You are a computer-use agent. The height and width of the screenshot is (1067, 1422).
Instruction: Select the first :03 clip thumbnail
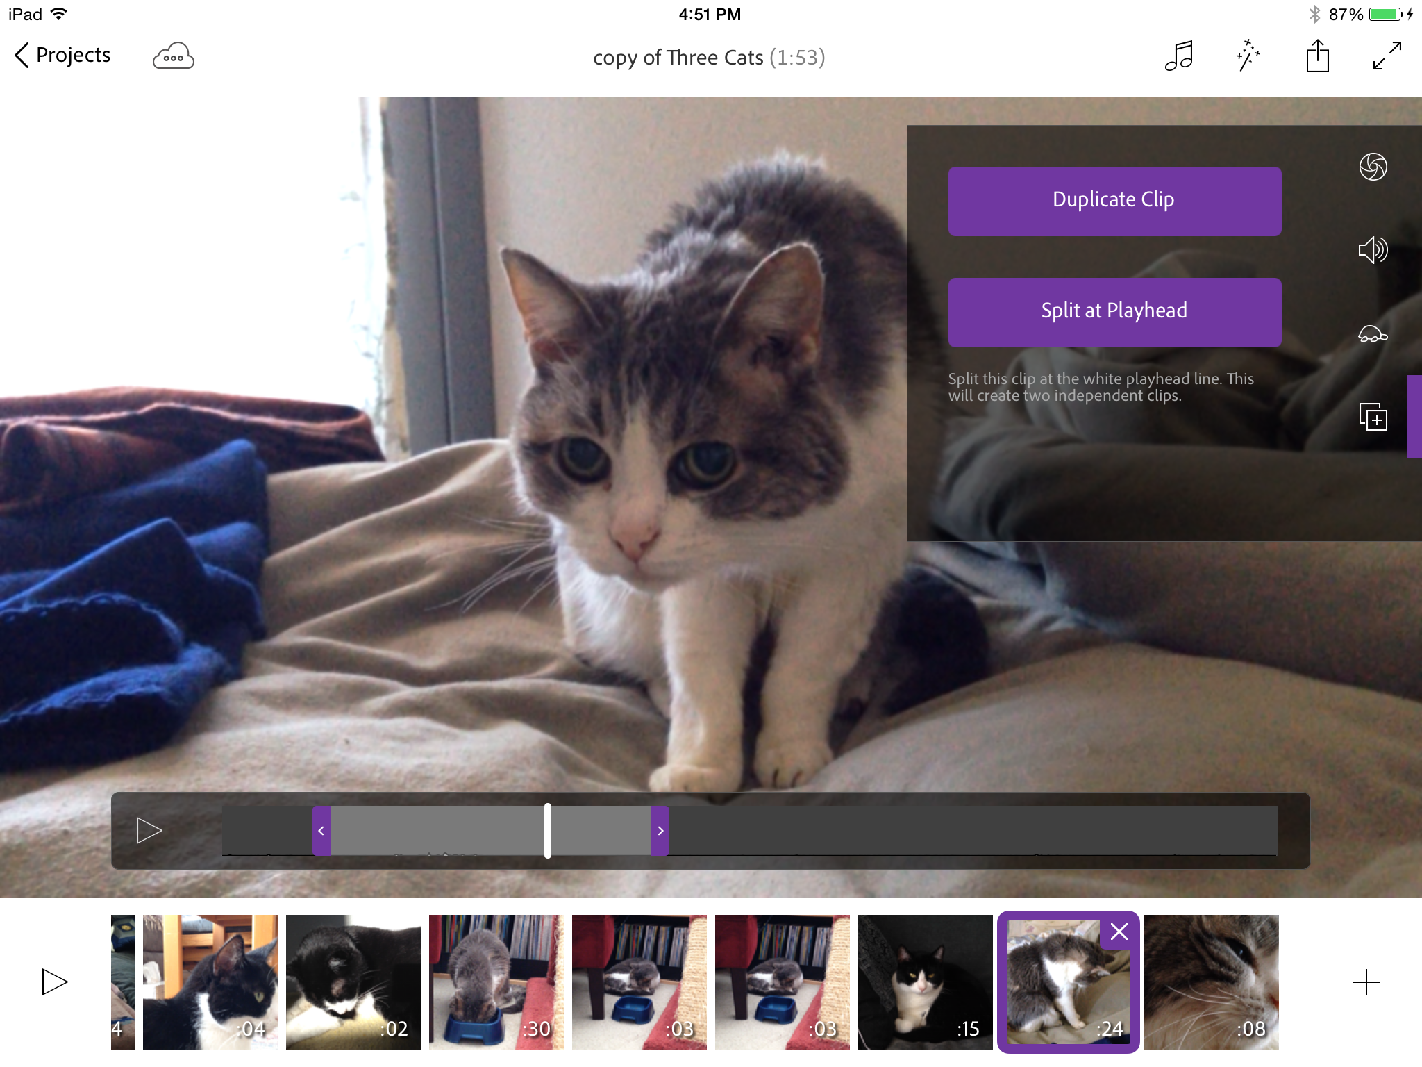tap(639, 982)
